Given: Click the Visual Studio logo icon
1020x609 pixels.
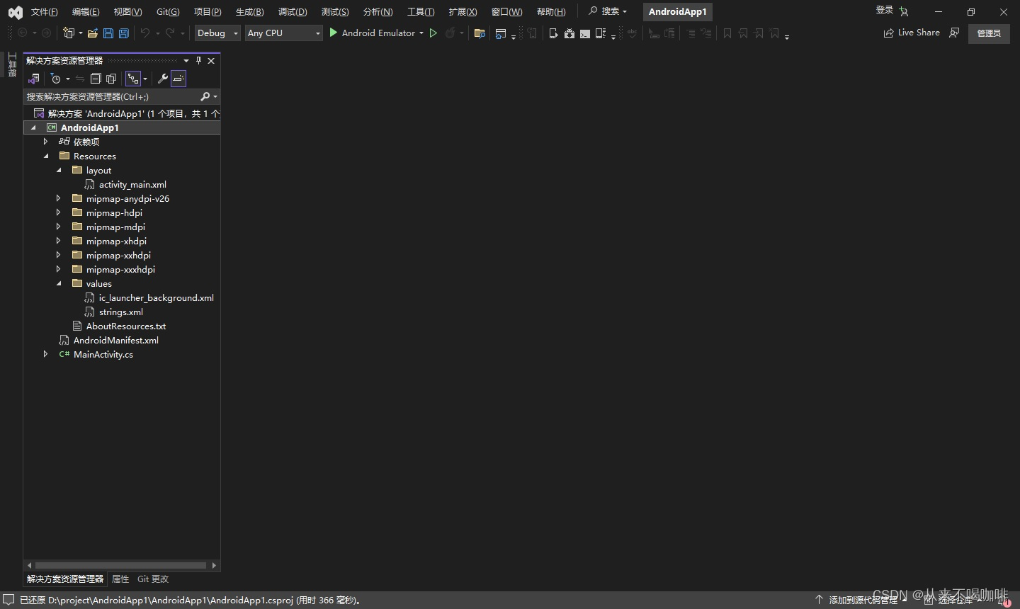Looking at the screenshot, I should pos(15,12).
